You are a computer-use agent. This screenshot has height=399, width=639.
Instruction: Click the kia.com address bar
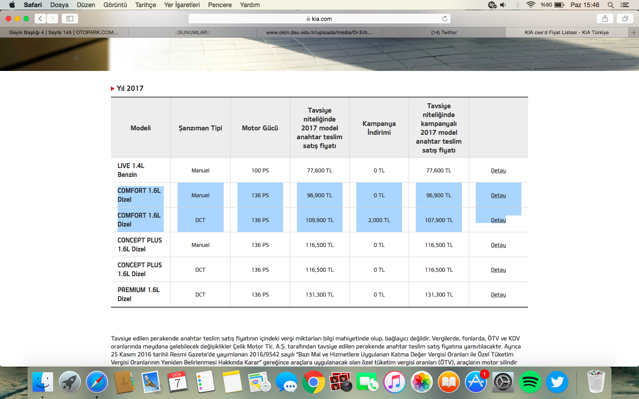click(x=319, y=19)
